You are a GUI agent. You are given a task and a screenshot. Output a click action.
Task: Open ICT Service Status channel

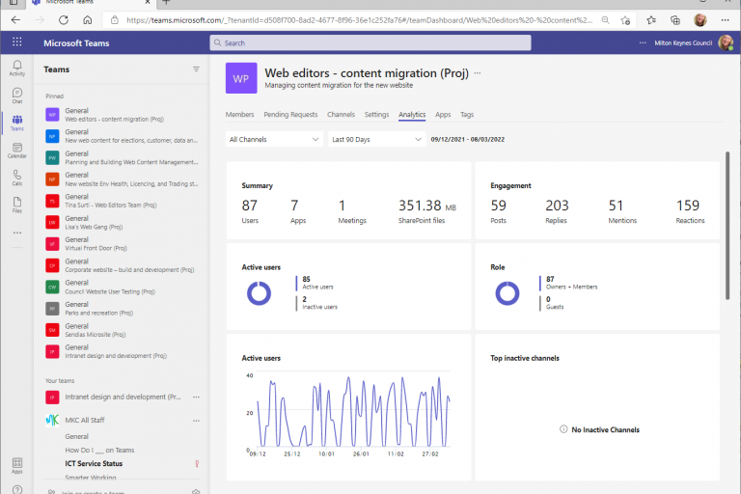[94, 464]
